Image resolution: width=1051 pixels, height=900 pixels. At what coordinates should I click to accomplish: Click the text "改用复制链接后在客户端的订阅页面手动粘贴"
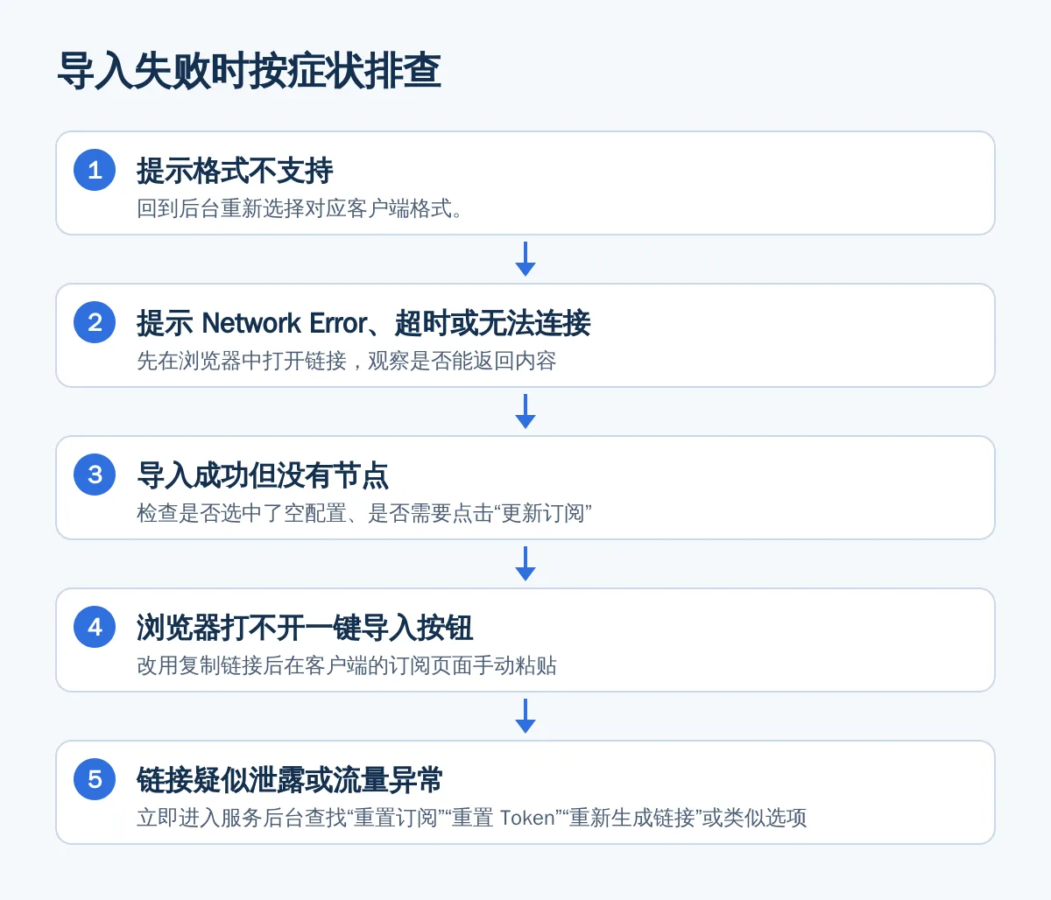[347, 665]
